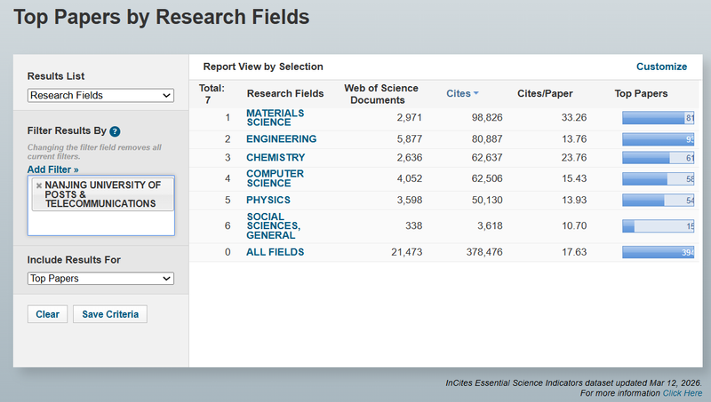711x402 pixels.
Task: Select the Engineering research field link
Action: pos(281,139)
